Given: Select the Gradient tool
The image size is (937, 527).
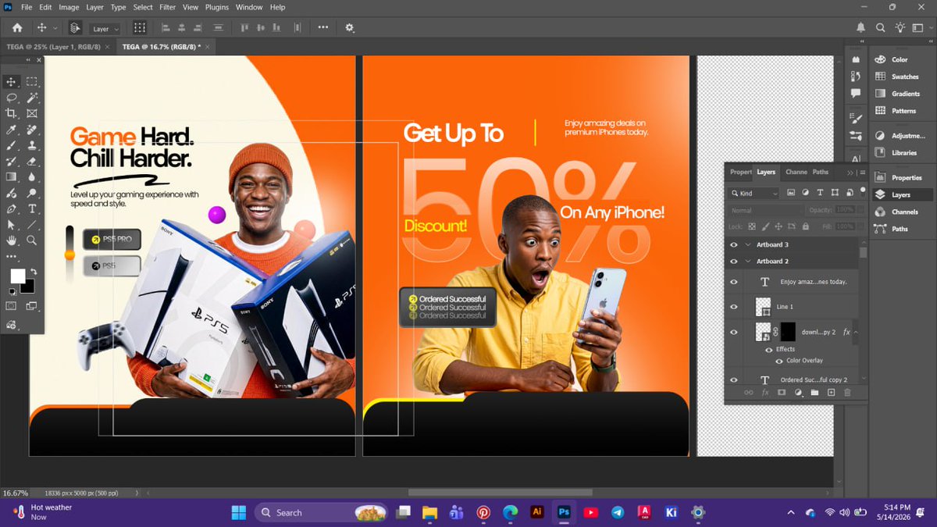Looking at the screenshot, I should pos(12,177).
